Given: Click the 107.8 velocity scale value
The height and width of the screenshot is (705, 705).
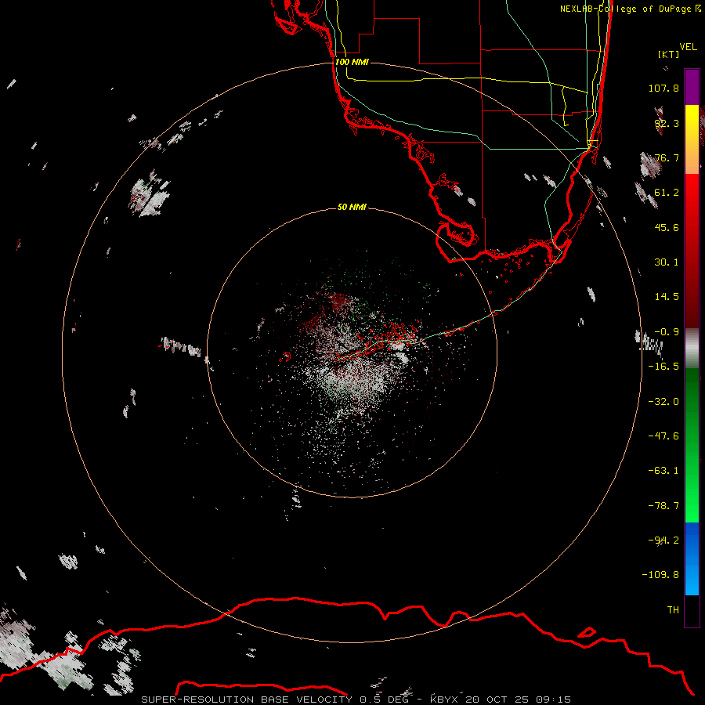Looking at the screenshot, I should [663, 88].
